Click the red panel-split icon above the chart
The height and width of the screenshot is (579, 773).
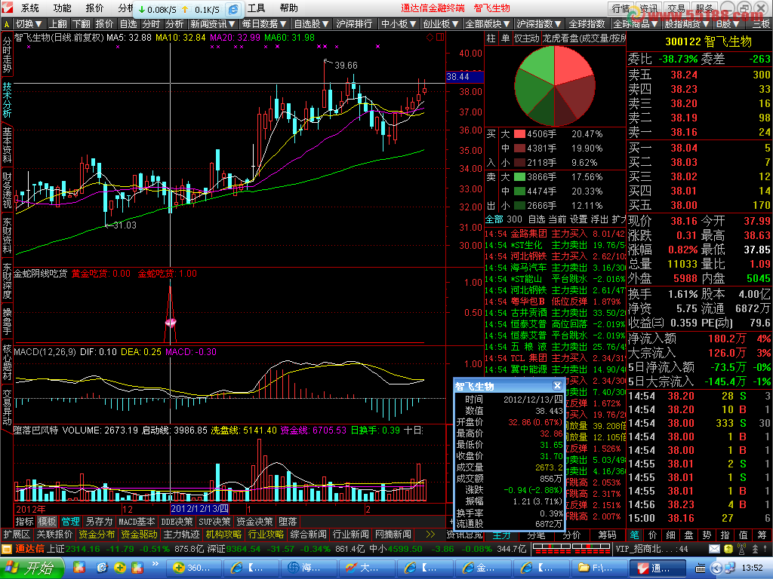click(440, 37)
